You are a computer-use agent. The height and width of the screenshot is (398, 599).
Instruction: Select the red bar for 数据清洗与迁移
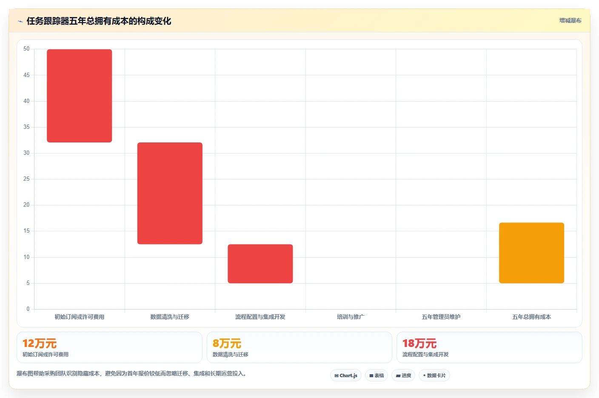coord(170,193)
